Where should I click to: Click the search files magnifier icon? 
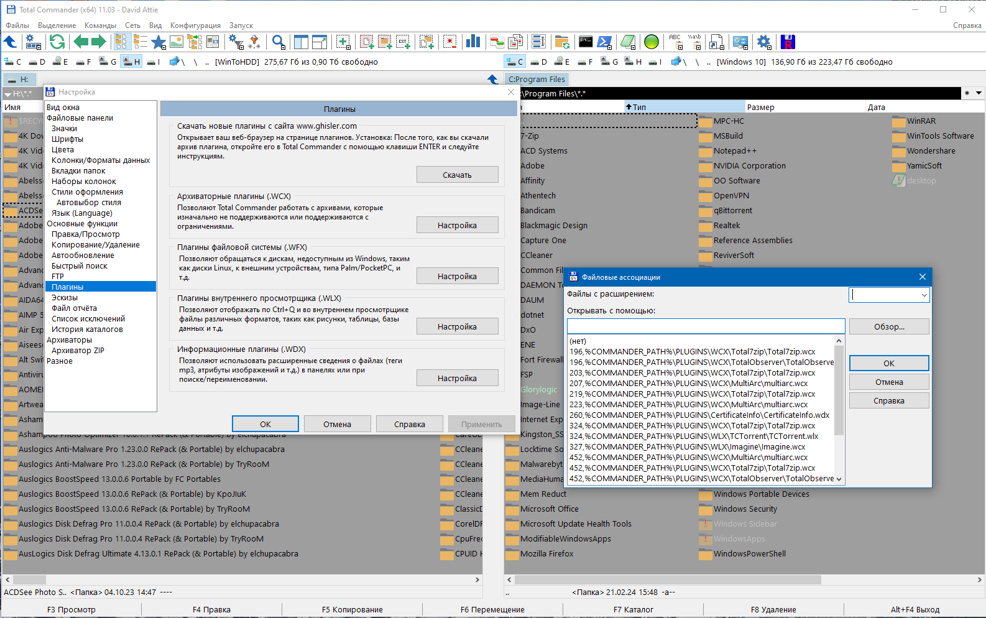(279, 42)
